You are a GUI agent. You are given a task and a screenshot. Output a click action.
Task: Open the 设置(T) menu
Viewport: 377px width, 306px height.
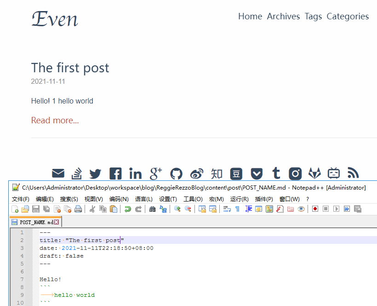pyautogui.click(x=168, y=199)
